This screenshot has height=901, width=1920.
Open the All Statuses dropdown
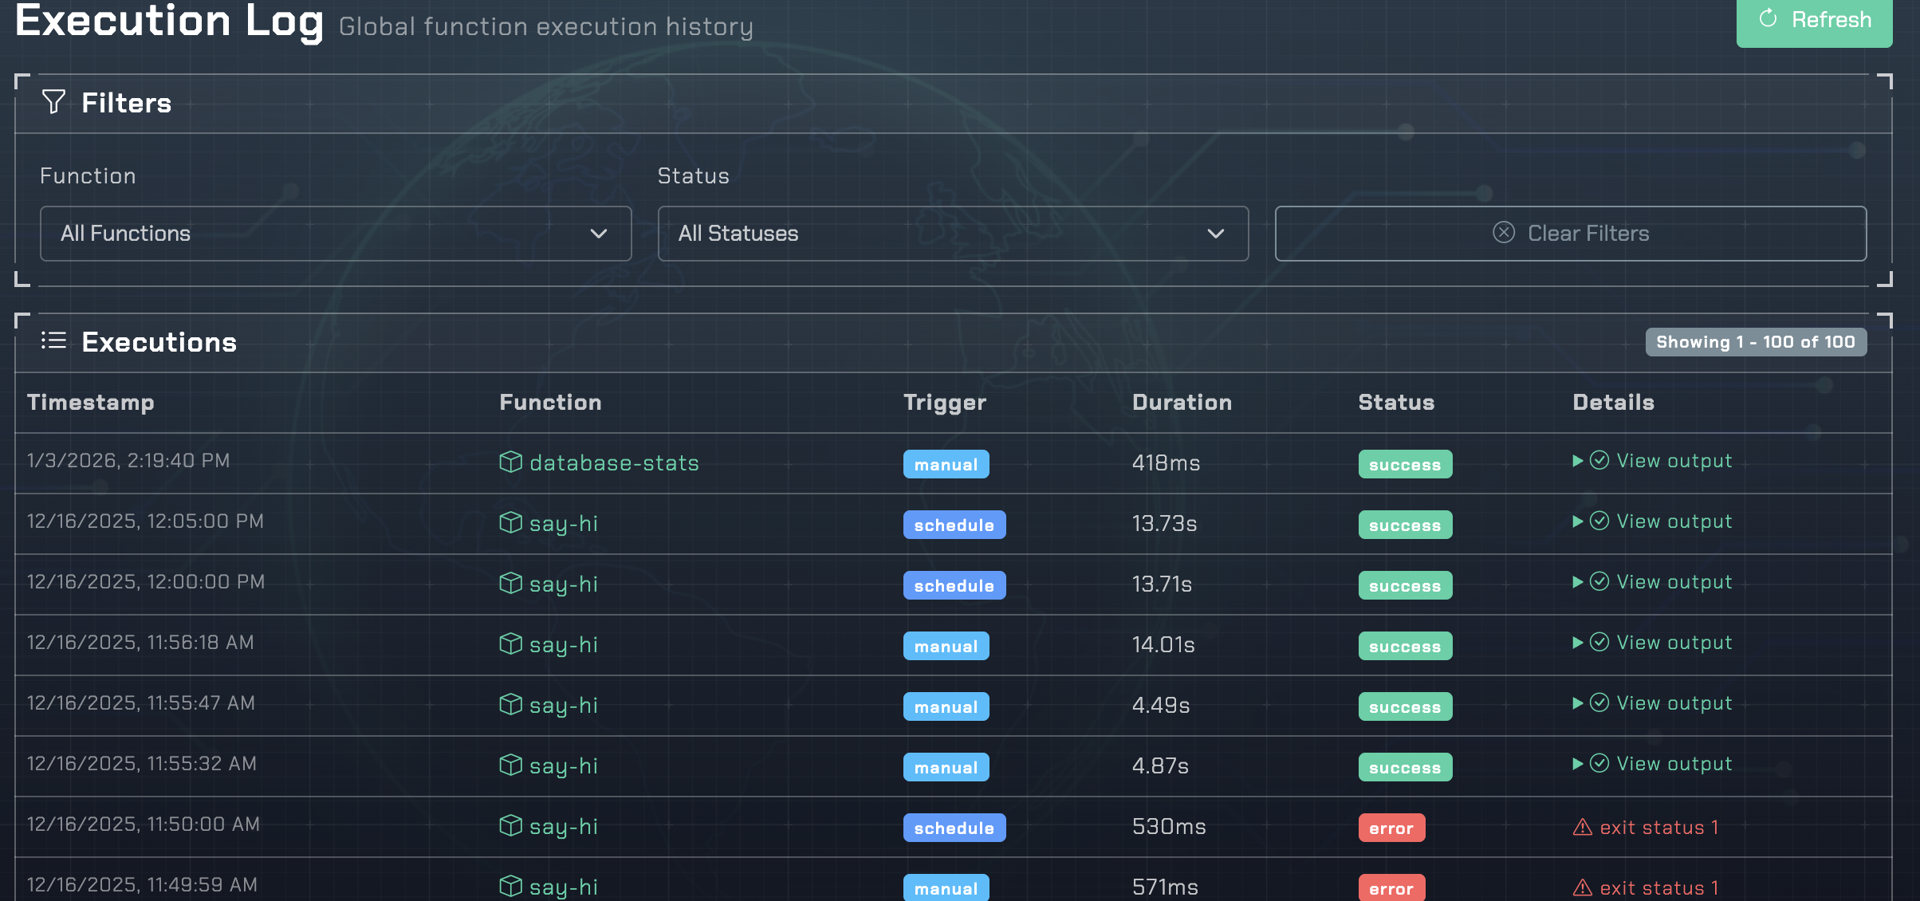953,233
